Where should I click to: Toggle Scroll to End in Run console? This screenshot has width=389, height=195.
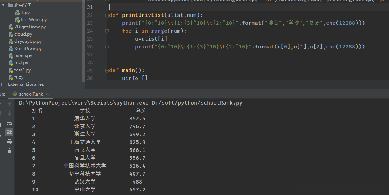click(x=9, y=132)
